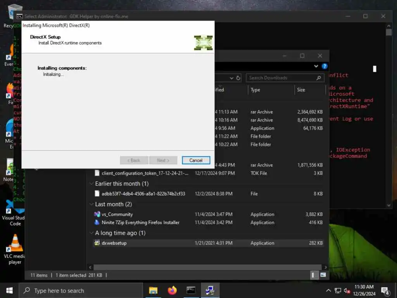The height and width of the screenshot is (298, 397).
Task: Open the address bar history dropdown
Action: coord(231,78)
